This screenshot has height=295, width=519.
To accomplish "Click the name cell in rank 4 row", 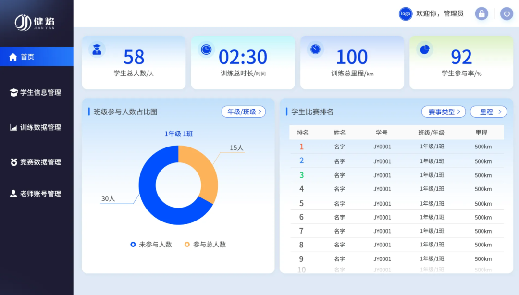I will point(340,189).
